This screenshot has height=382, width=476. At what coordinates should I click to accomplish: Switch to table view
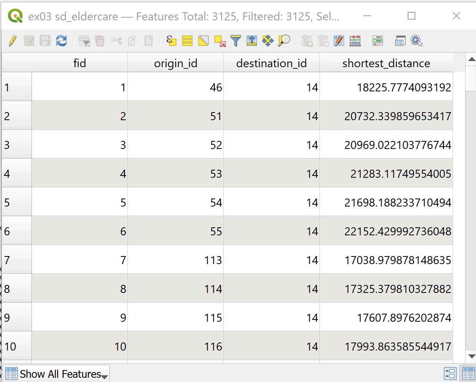(468, 374)
